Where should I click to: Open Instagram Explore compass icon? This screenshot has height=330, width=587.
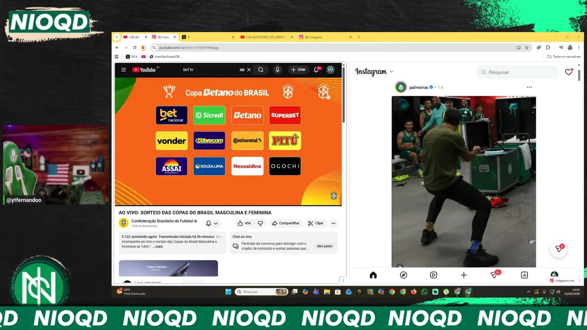tap(404, 275)
